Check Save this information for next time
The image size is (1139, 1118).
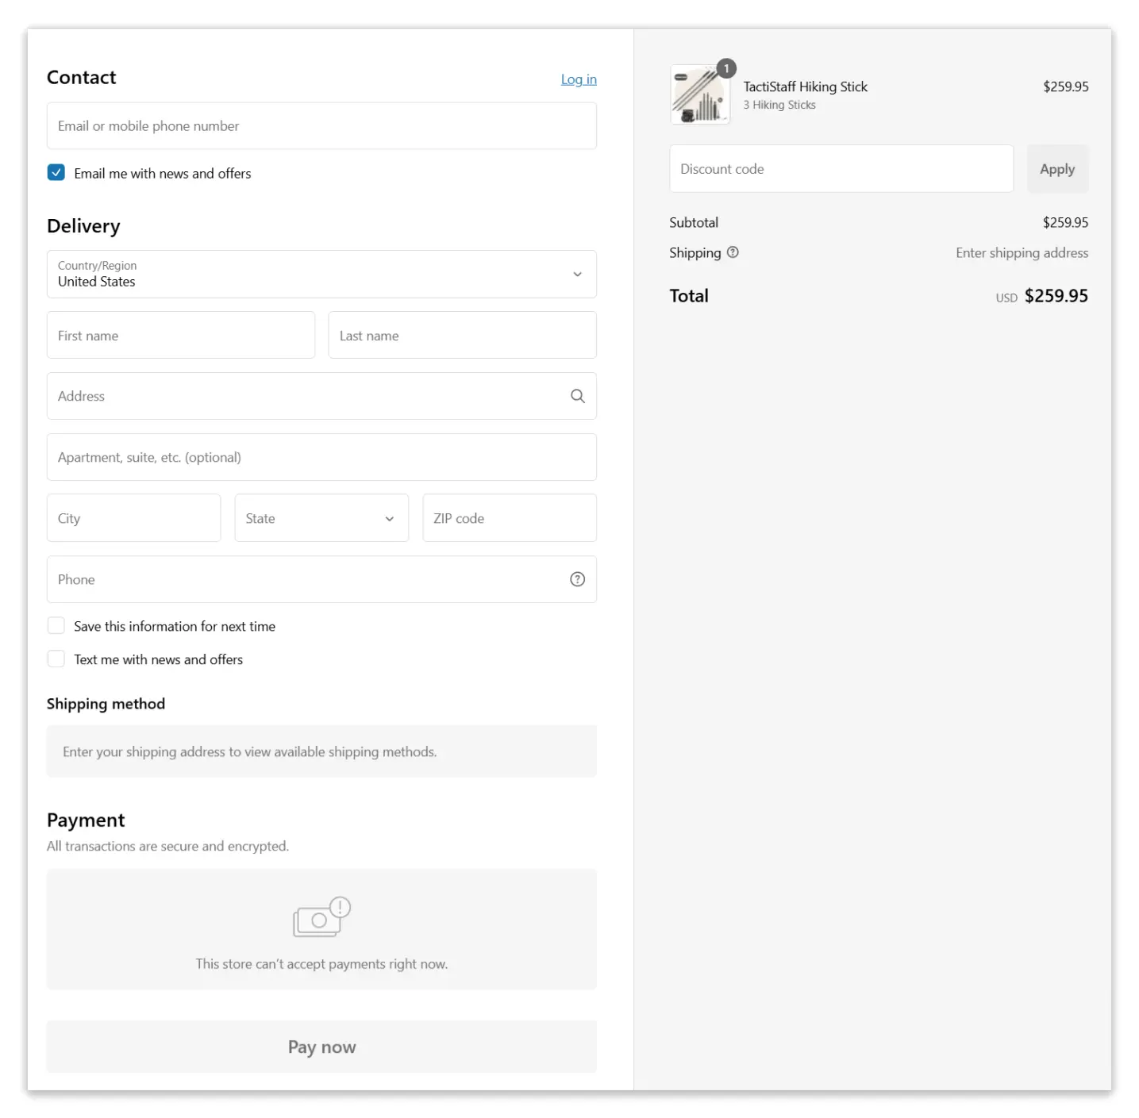(56, 626)
